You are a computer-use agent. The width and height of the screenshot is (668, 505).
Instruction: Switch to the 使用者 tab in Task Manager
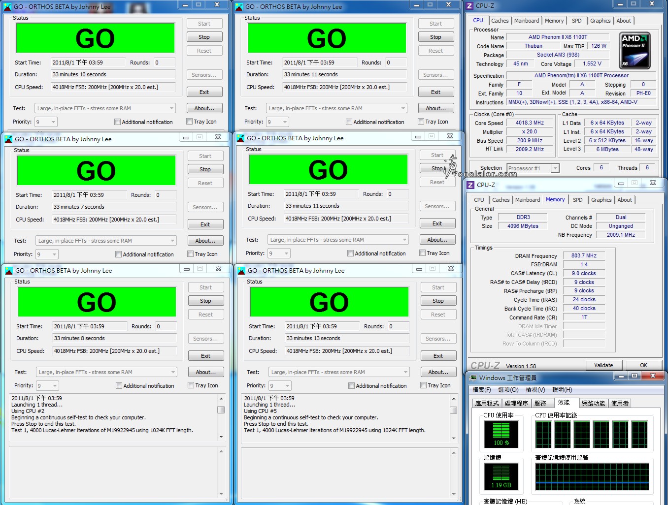pos(620,403)
